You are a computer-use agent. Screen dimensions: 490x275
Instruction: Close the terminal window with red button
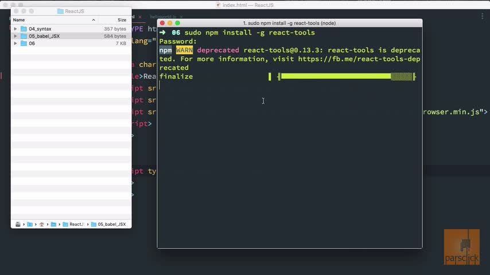click(x=162, y=23)
